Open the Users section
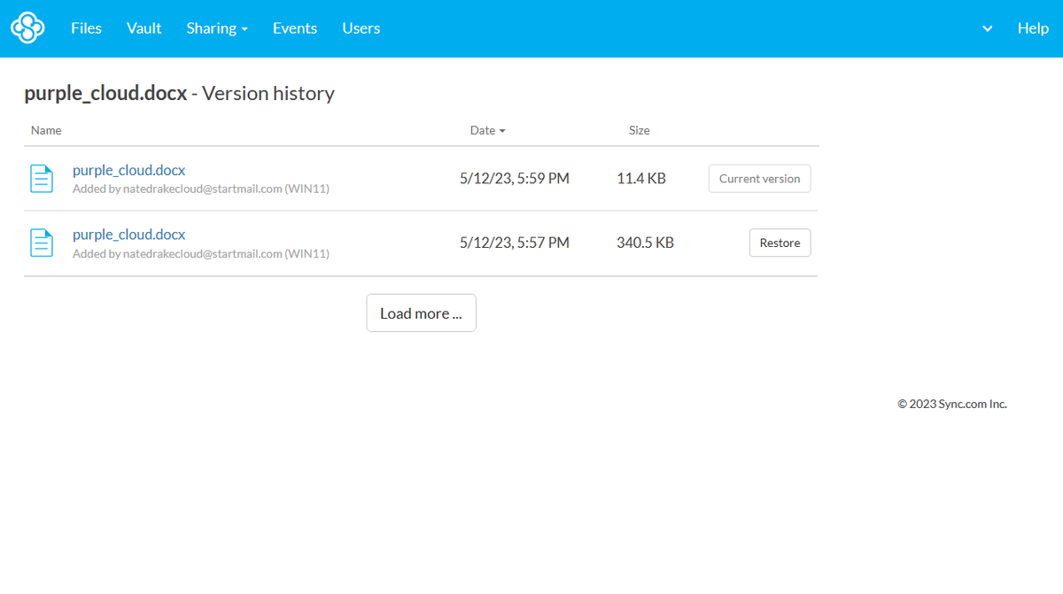Image resolution: width=1063 pixels, height=594 pixels. click(361, 27)
